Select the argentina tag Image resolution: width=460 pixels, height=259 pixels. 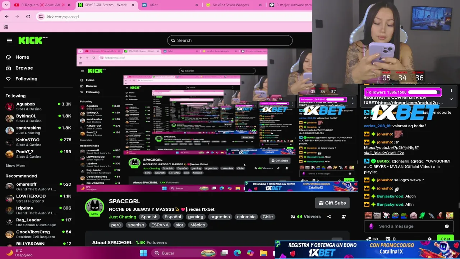pyautogui.click(x=220, y=217)
